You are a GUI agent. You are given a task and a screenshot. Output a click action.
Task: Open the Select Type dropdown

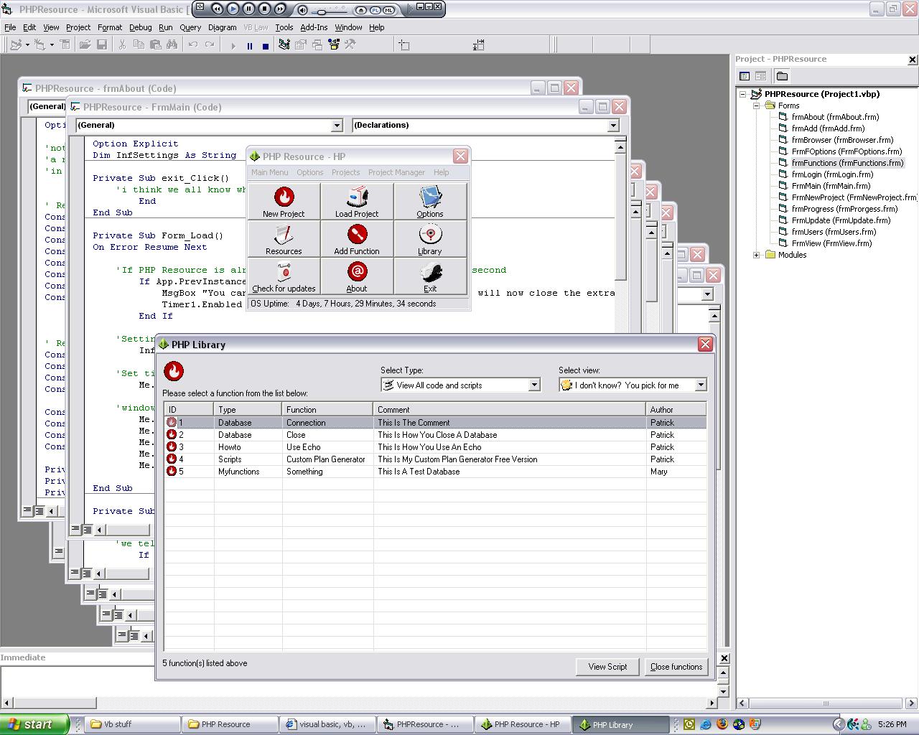click(533, 385)
